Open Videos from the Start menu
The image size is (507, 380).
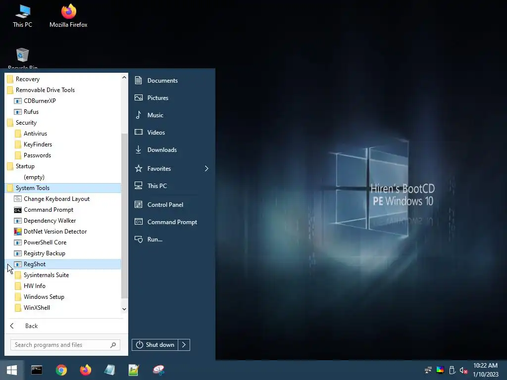coord(172,132)
